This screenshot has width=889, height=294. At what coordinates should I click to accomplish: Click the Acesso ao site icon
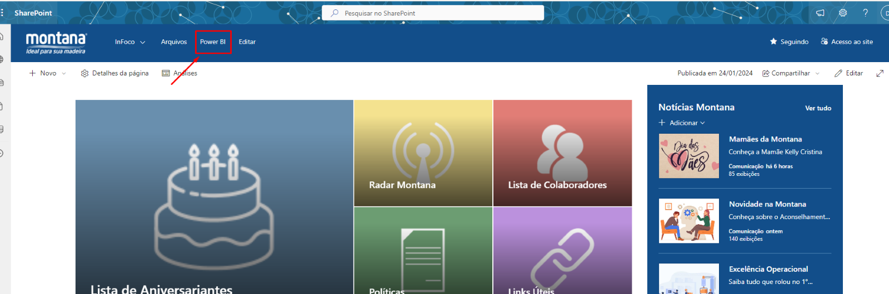pos(825,42)
